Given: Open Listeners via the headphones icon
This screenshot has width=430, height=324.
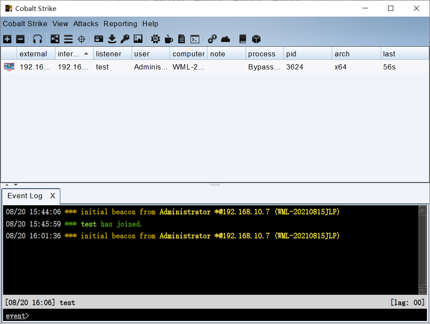Looking at the screenshot, I should point(37,39).
